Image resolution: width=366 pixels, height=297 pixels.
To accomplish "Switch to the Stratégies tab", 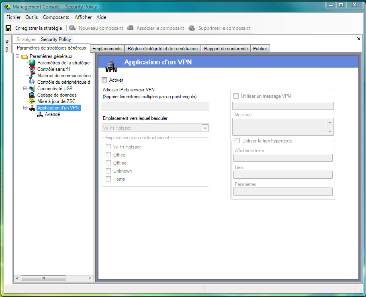I will [x=27, y=39].
